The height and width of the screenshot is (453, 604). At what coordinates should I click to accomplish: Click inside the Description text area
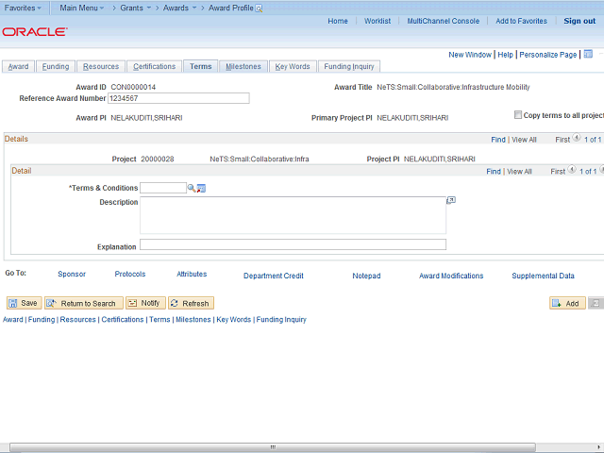[293, 215]
